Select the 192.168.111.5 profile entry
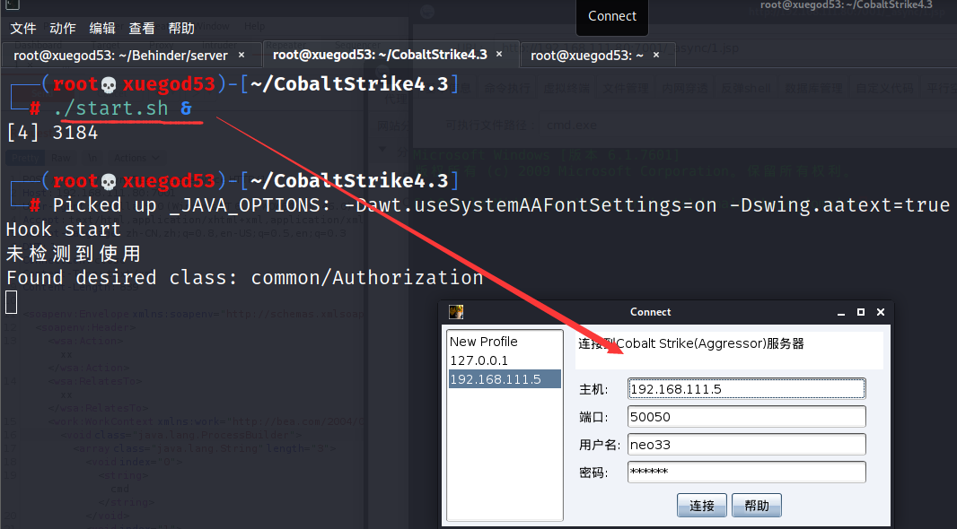The width and height of the screenshot is (957, 529). point(505,379)
